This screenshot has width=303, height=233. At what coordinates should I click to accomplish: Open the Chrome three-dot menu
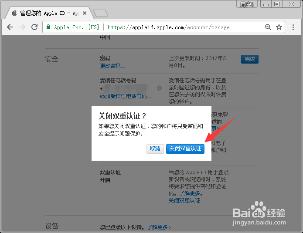pos(293,27)
